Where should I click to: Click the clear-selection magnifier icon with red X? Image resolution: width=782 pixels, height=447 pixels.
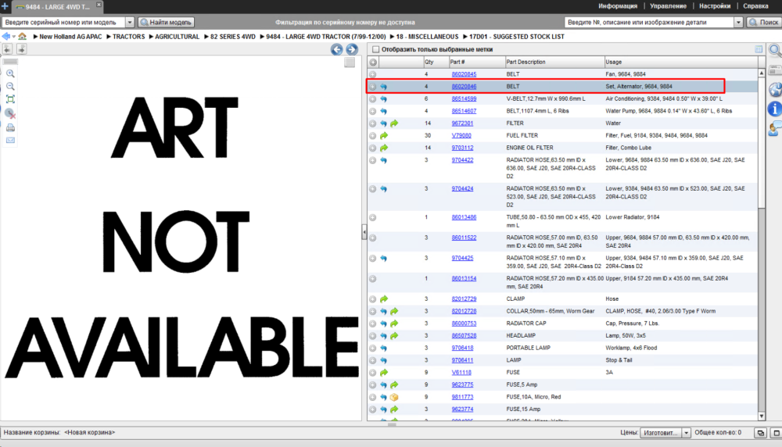[x=10, y=113]
